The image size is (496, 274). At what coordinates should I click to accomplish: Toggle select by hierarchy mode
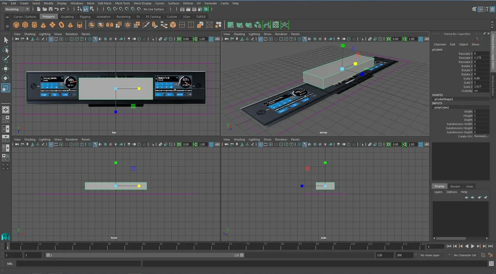coord(80,9)
